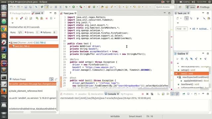Select the *test.java editor tab

tap(69, 13)
